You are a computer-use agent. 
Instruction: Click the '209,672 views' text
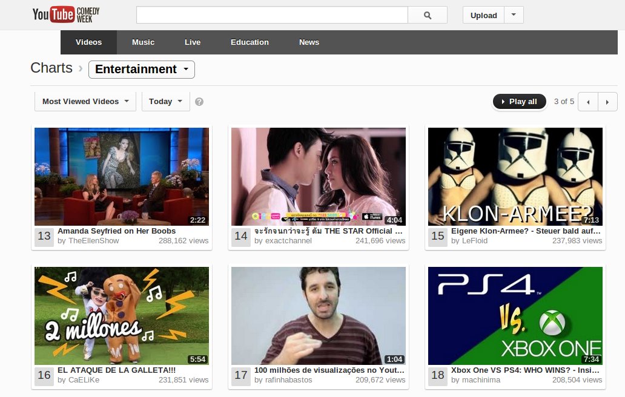(x=380, y=380)
